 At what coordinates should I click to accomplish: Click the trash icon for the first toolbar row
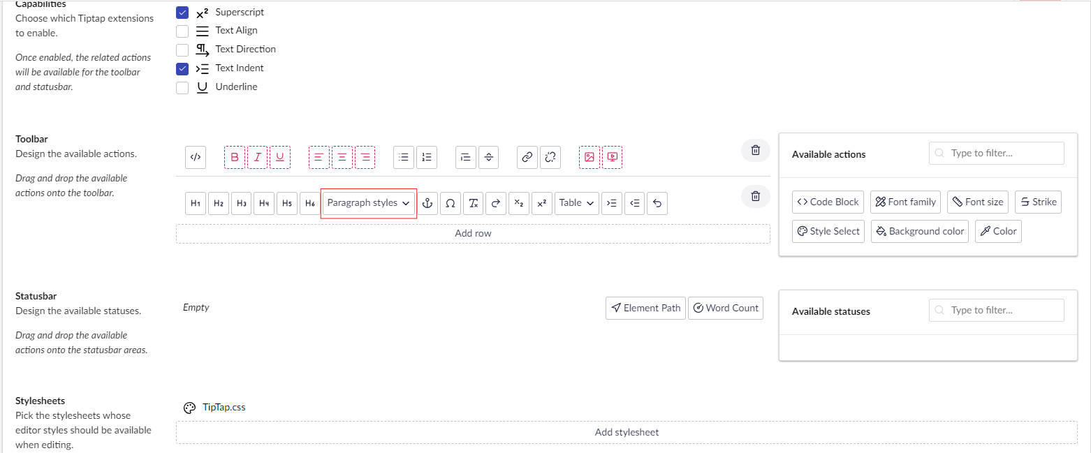pos(755,150)
